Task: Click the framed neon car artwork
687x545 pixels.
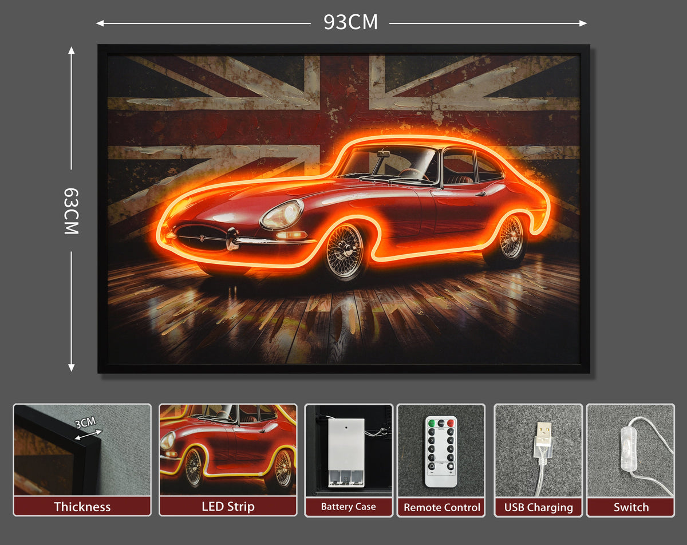Action: click(343, 209)
